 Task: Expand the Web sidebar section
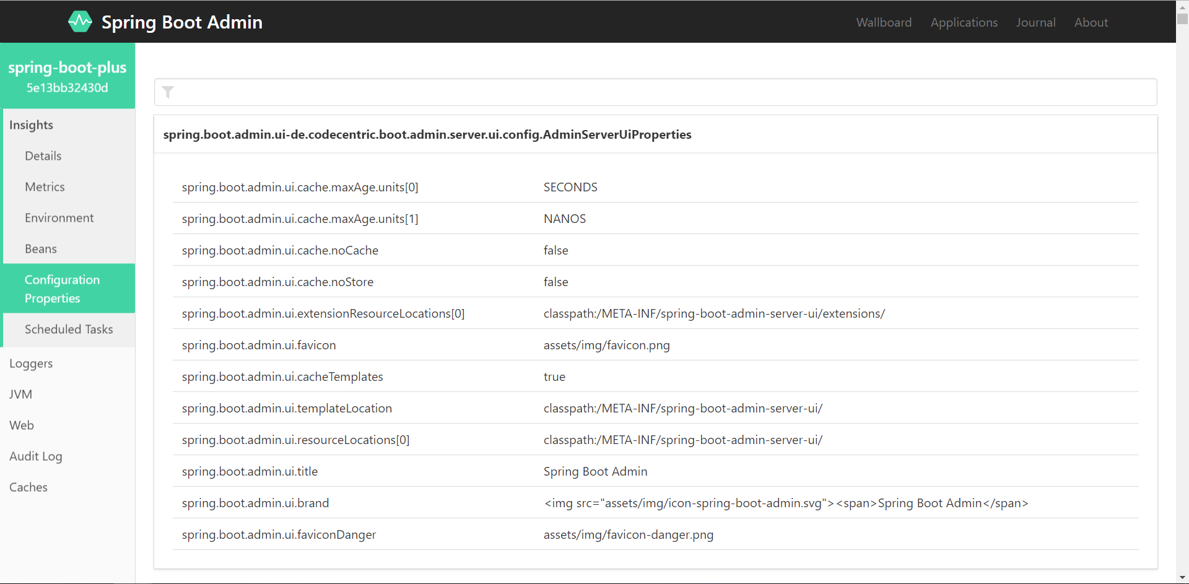click(22, 425)
